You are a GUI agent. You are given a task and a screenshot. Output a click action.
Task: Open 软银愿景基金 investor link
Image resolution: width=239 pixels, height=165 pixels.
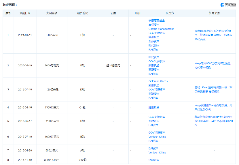[x=157, y=20]
